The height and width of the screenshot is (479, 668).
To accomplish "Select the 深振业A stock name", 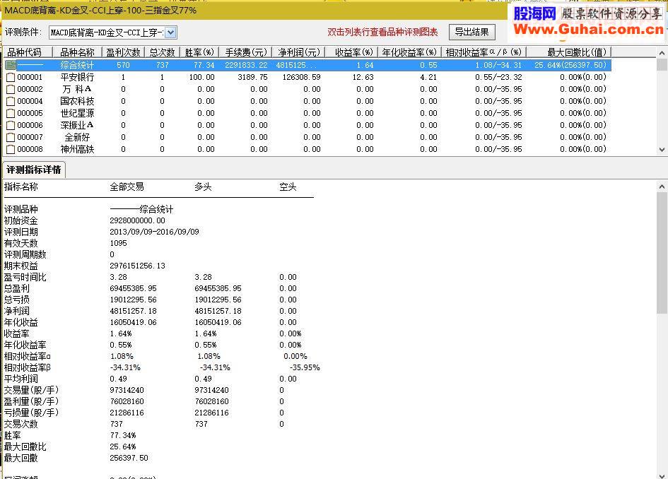I will 77,125.
